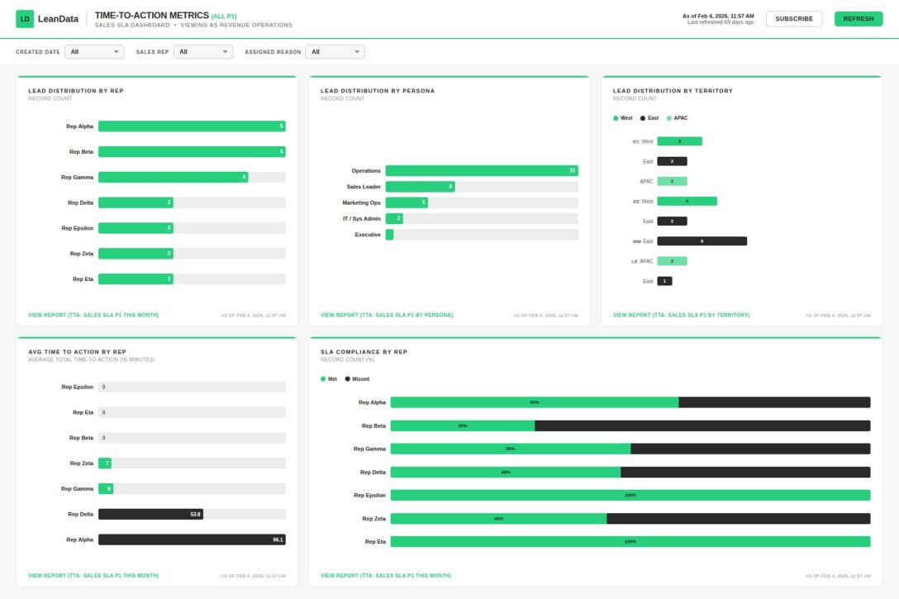Click the Subscribe button
Image resolution: width=899 pixels, height=599 pixels.
pyautogui.click(x=794, y=18)
